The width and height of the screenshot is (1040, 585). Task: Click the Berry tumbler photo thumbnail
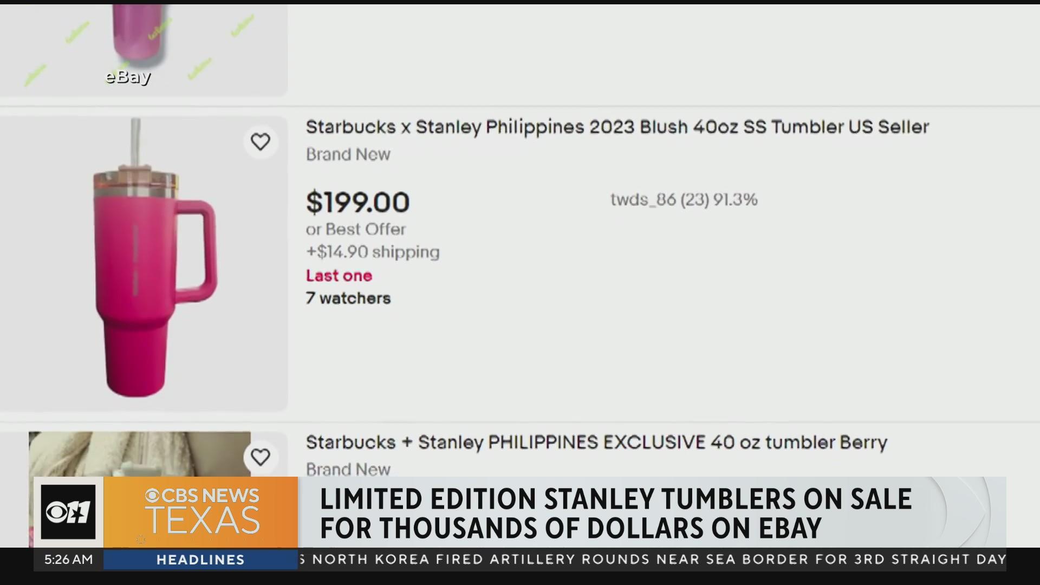[140, 454]
